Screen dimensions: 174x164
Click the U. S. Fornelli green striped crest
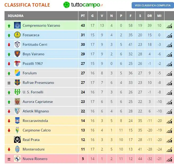pos(17,92)
